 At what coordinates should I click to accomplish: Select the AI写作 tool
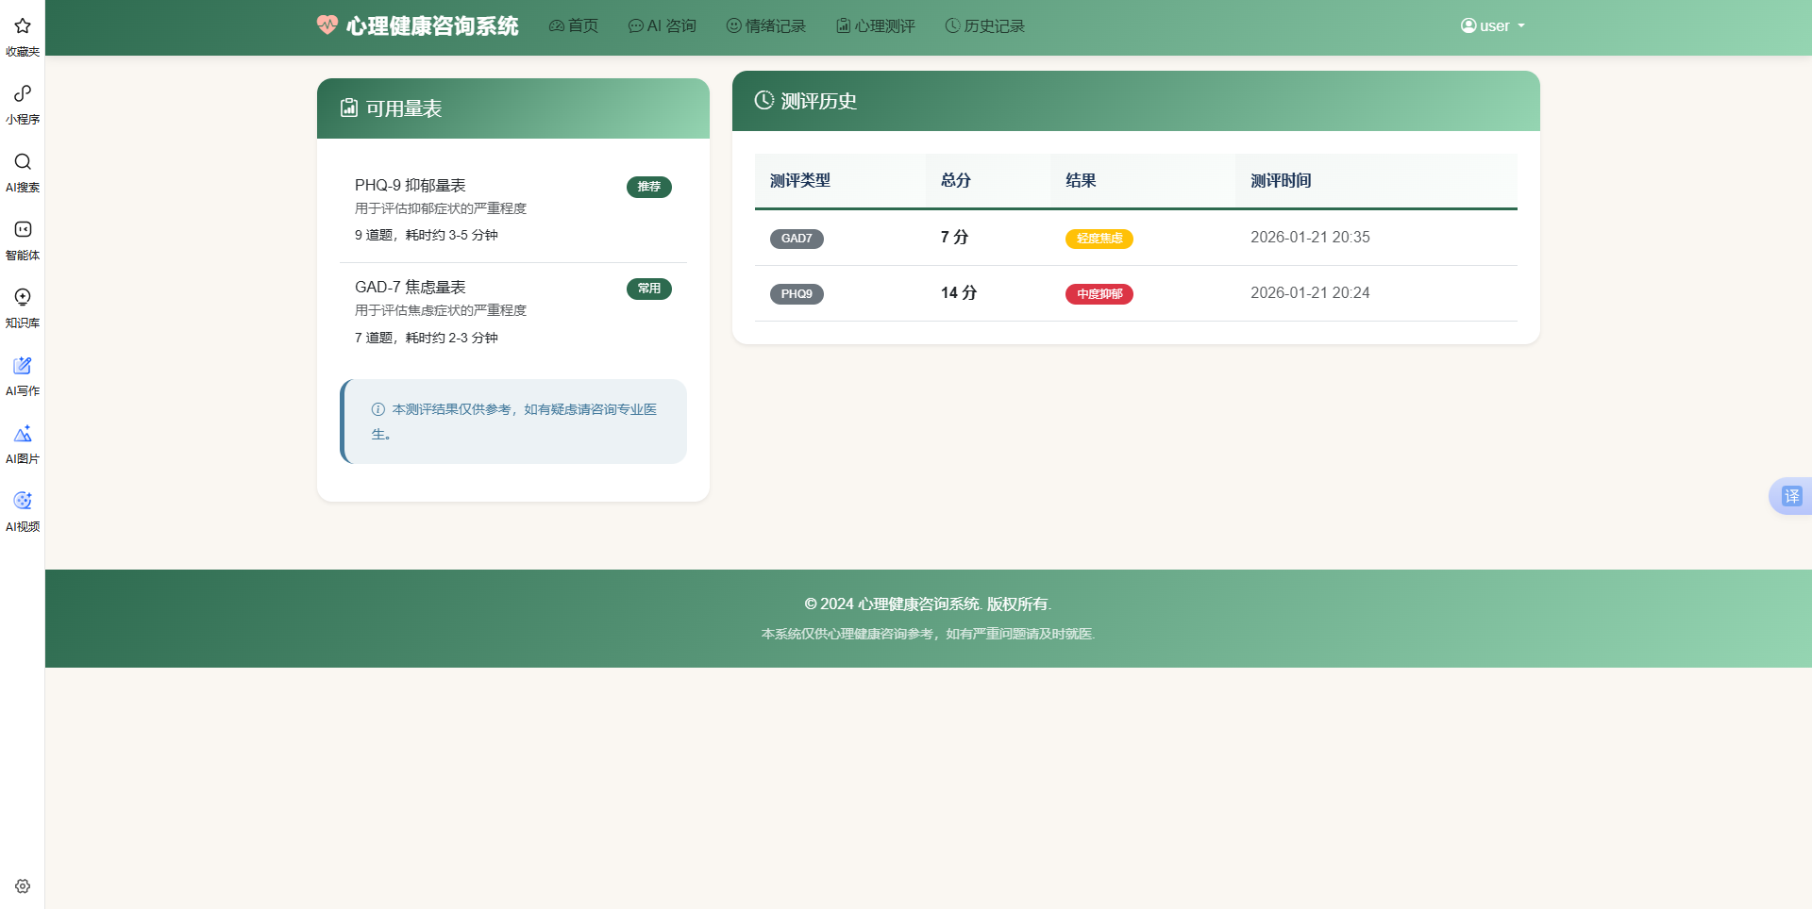[x=22, y=374]
